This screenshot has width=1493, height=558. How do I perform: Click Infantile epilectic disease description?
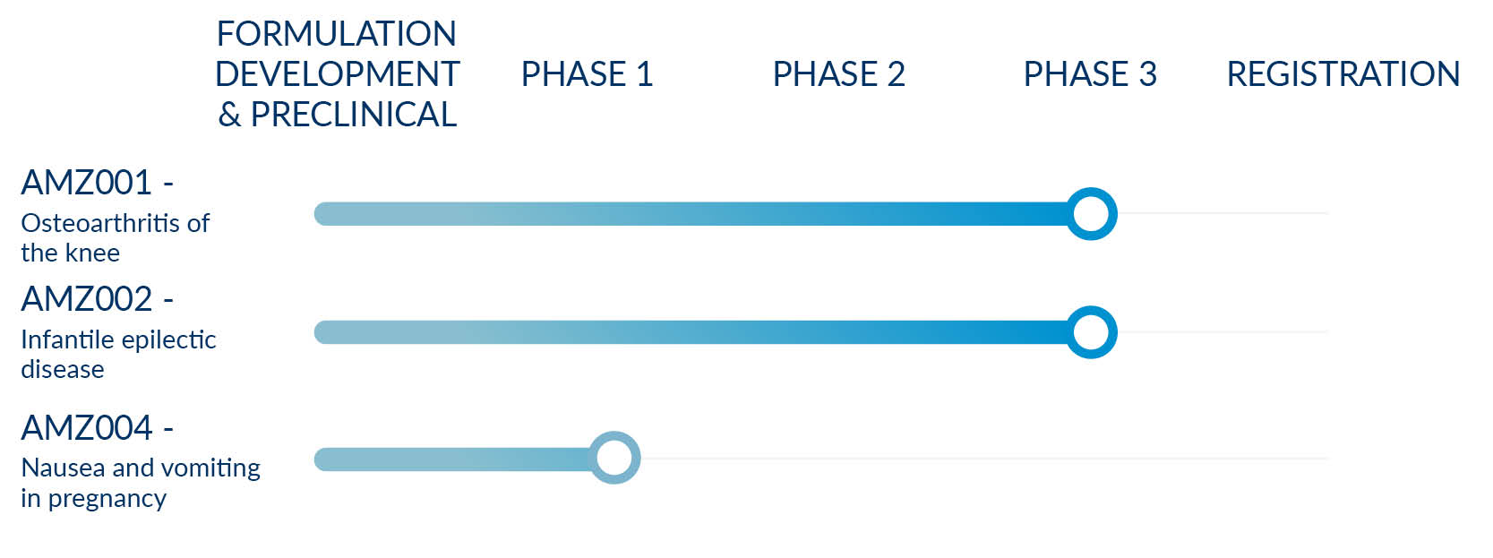pos(118,354)
